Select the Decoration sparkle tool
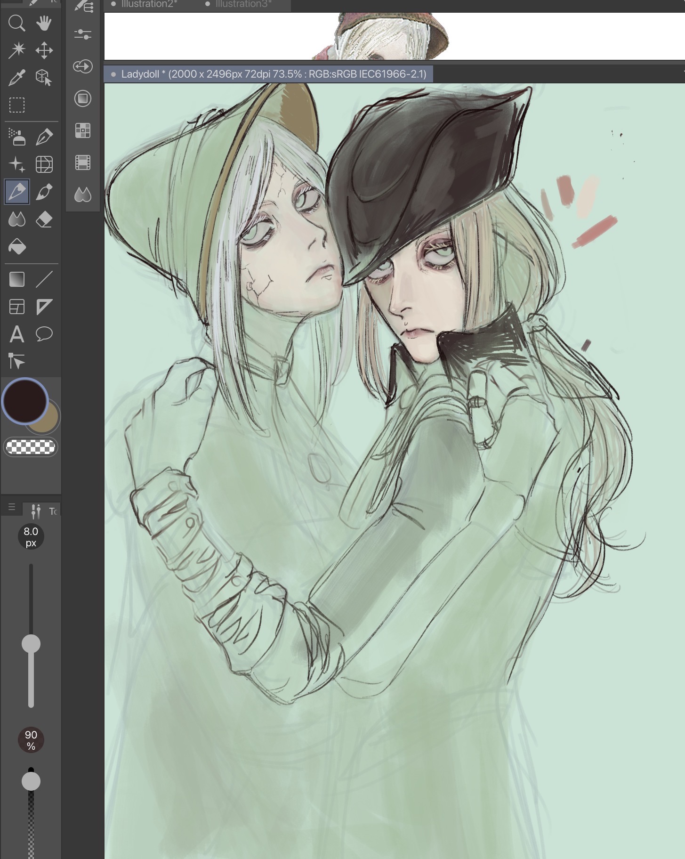Viewport: 685px width, 859px height. [17, 164]
